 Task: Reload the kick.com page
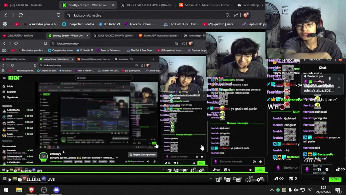[x=21, y=15]
